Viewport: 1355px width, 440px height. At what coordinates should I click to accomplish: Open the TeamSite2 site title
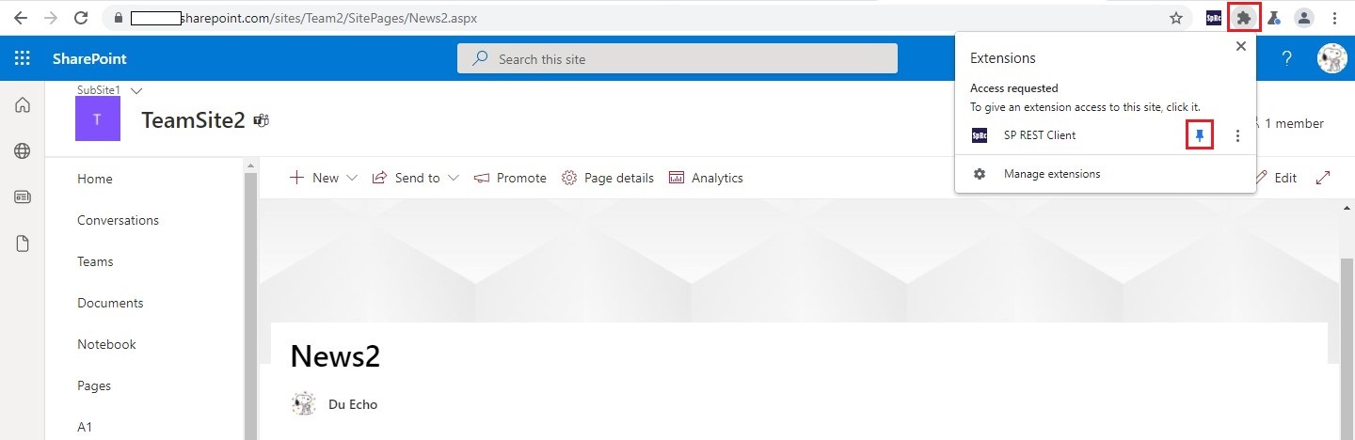click(x=193, y=120)
